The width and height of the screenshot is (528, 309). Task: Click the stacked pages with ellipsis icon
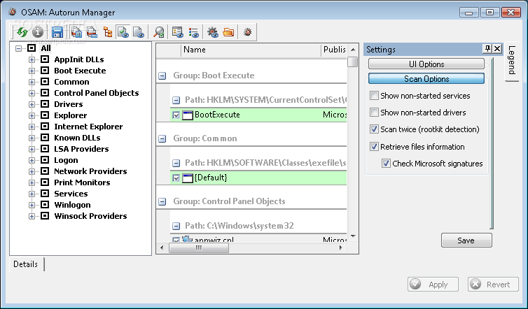pos(92,32)
